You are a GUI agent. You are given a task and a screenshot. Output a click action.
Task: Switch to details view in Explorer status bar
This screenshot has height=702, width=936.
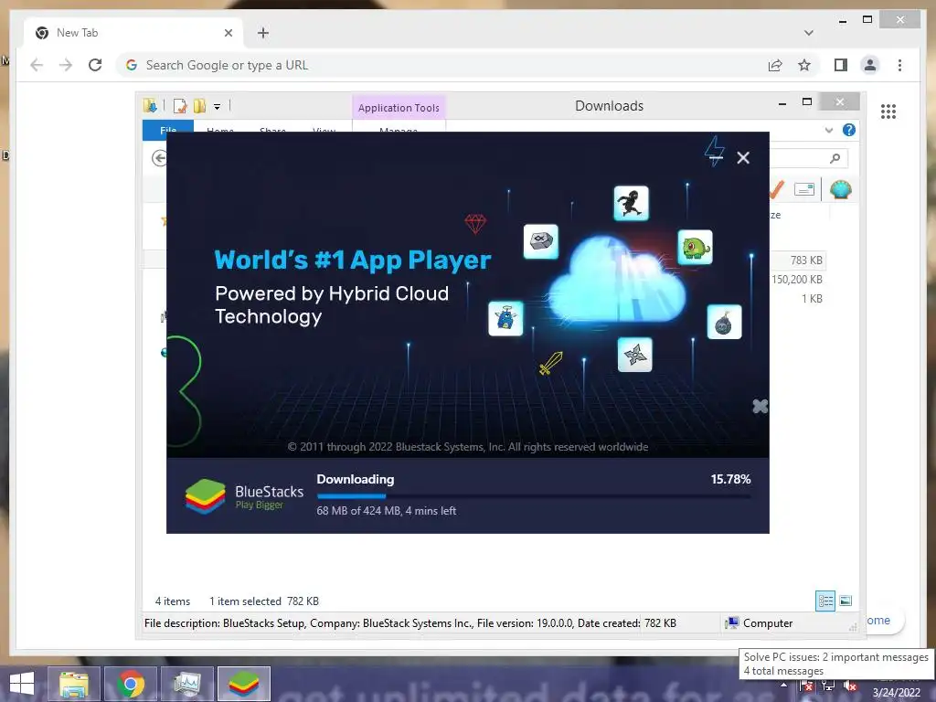[x=825, y=601]
